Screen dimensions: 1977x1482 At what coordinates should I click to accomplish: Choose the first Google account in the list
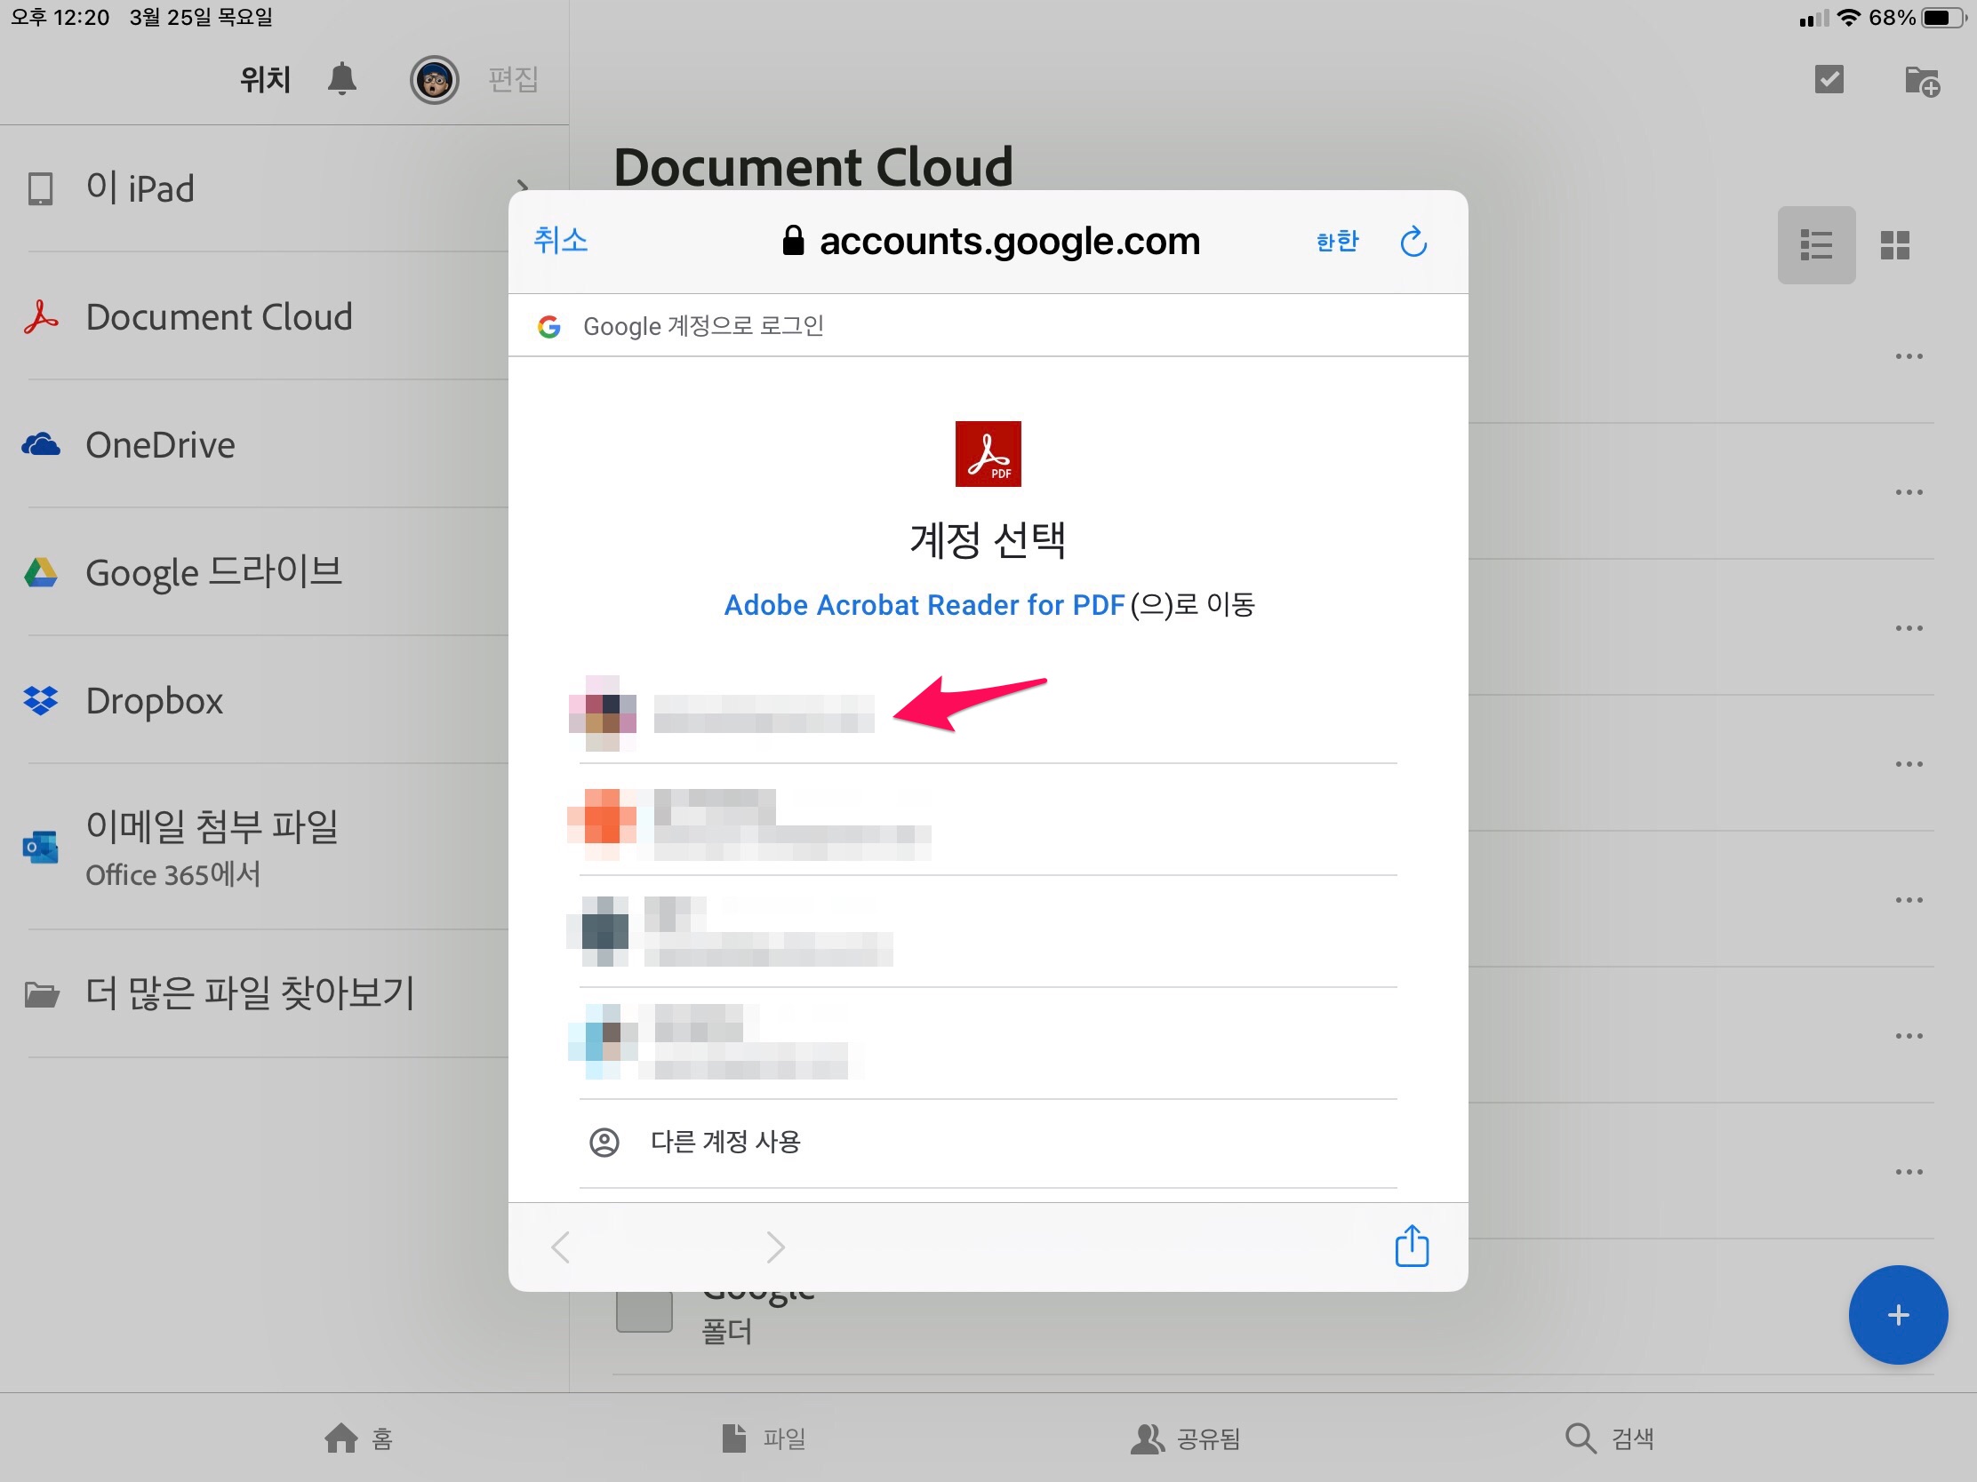[764, 713]
